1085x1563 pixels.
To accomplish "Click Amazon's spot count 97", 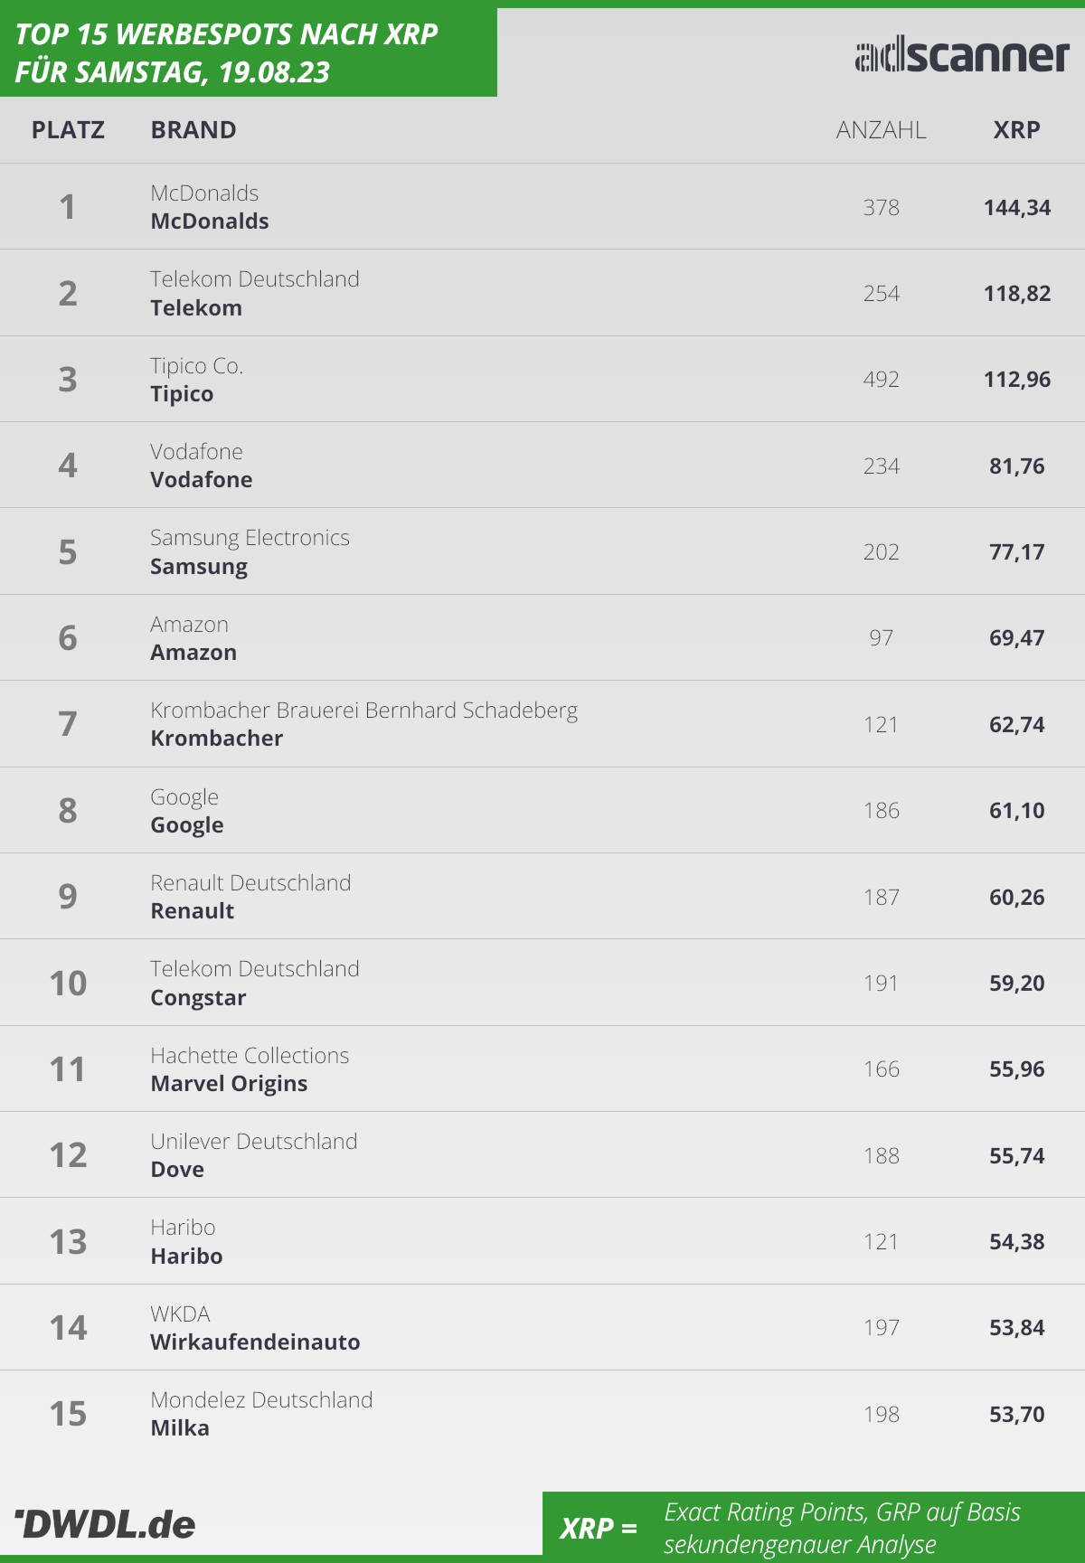I will coord(882,638).
